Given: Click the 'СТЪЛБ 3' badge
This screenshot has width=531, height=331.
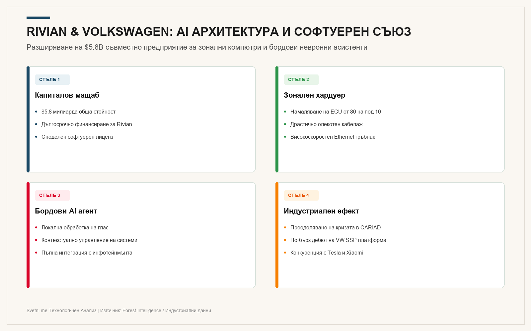Looking at the screenshot, I should point(52,195).
